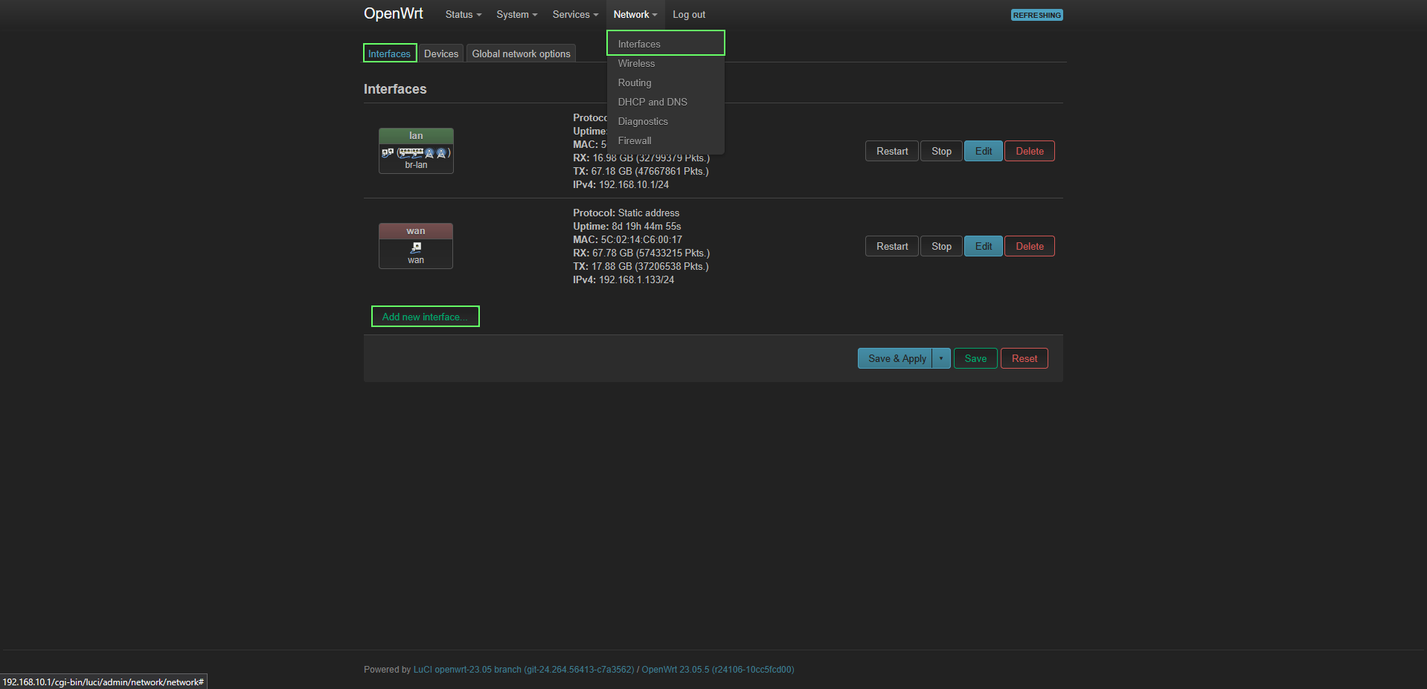Open Firewall from the Network menu
Screen dimensions: 1427x689
click(666, 140)
